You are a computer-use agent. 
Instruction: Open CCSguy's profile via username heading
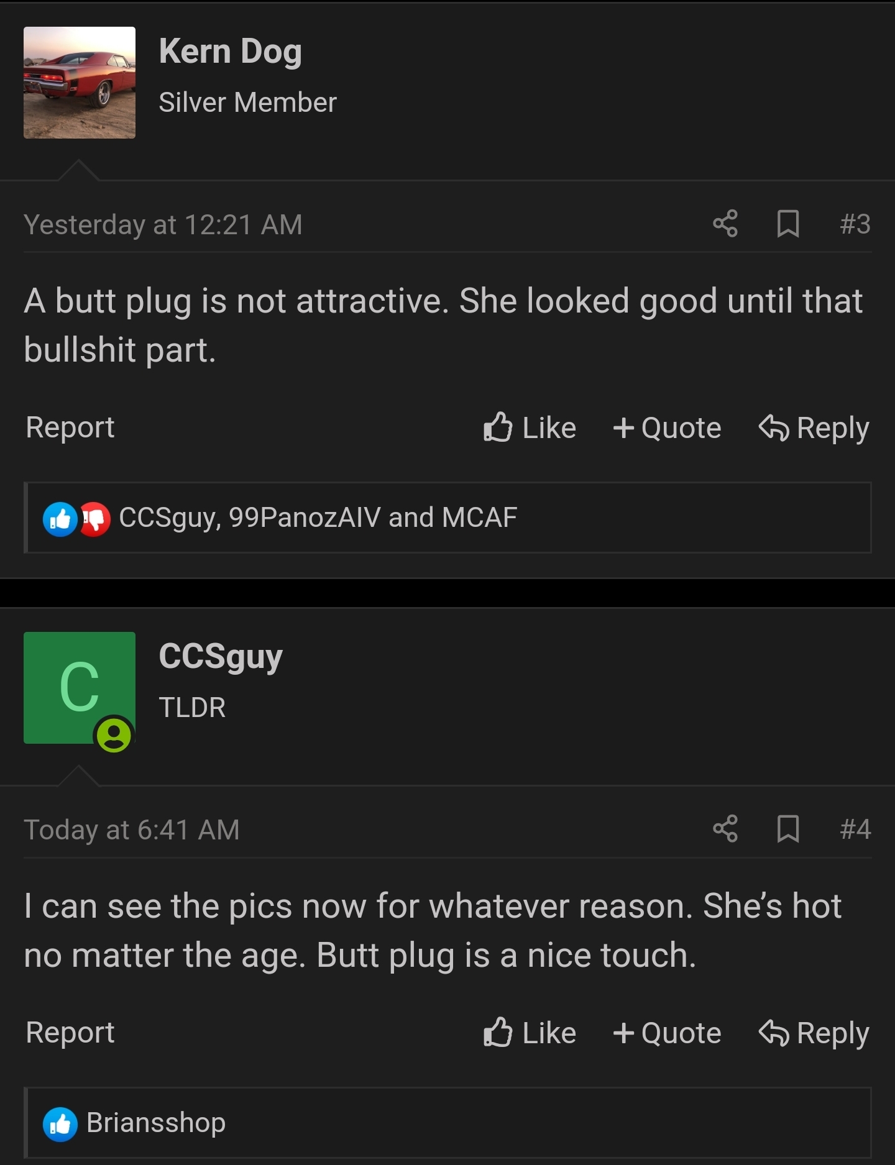click(221, 657)
